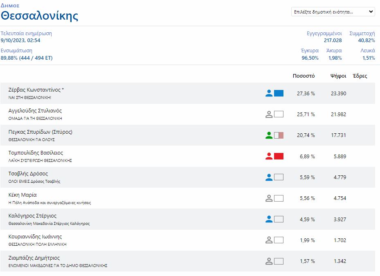Viewport: 380px width, 276px height.
Task: Click the 'Ποσοστό' column header
Action: point(304,76)
